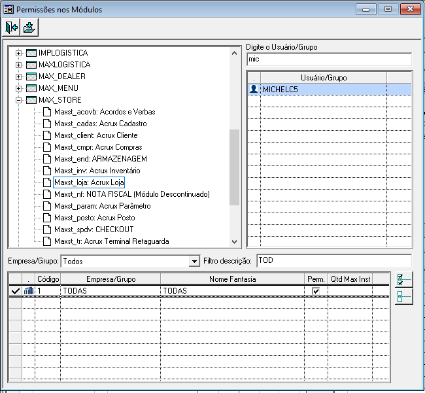
Task: Click the TODAS cell under Empresa/Grupo
Action: (110, 291)
